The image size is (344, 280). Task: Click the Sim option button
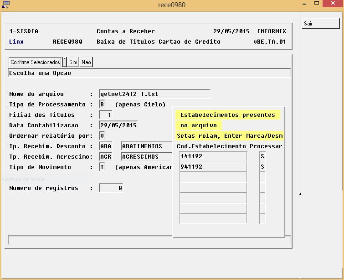pos(73,62)
